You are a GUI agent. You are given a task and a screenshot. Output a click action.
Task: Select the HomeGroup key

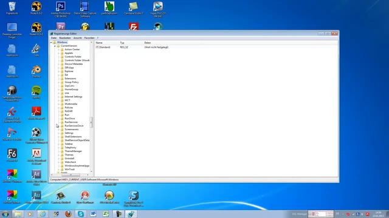(x=72, y=90)
